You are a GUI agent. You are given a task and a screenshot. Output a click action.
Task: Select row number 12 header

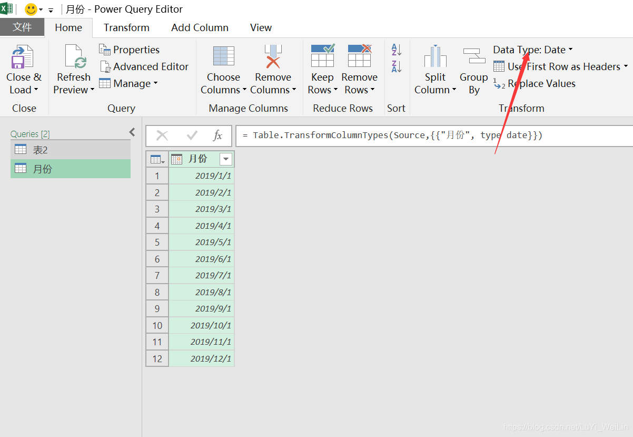point(157,358)
